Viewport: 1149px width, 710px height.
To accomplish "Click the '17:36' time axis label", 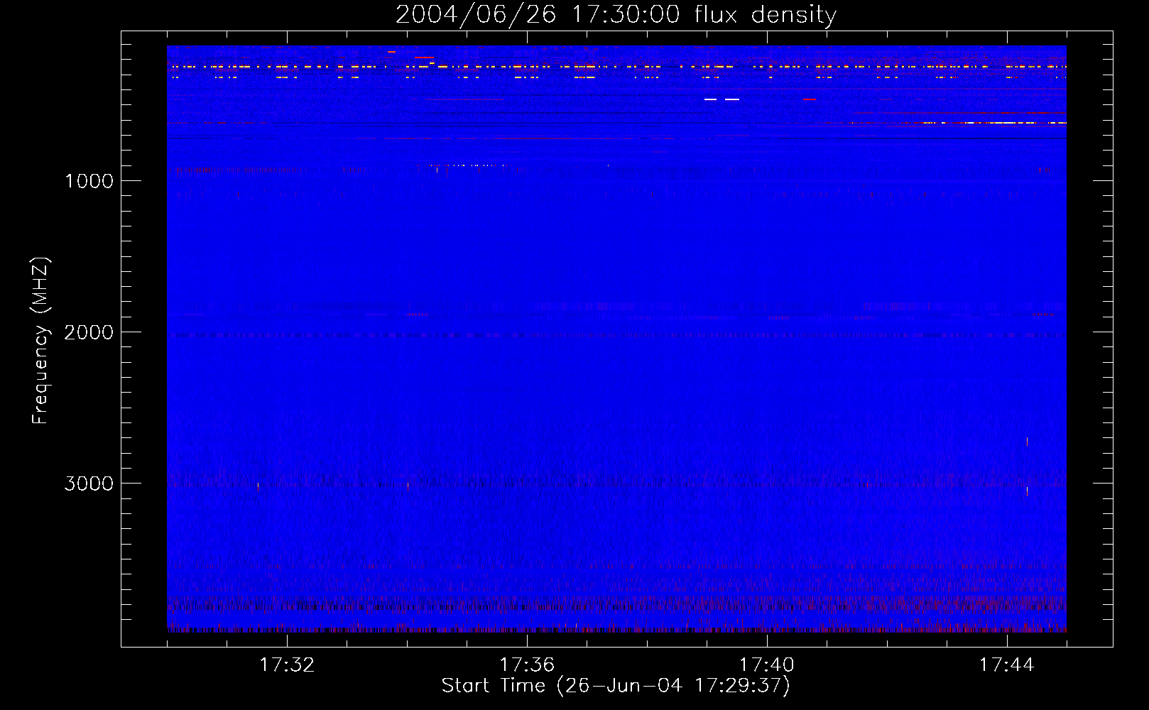I will [x=527, y=665].
